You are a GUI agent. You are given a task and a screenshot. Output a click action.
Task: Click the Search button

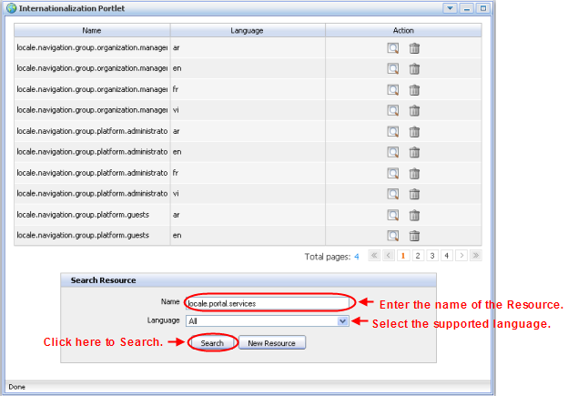point(212,343)
